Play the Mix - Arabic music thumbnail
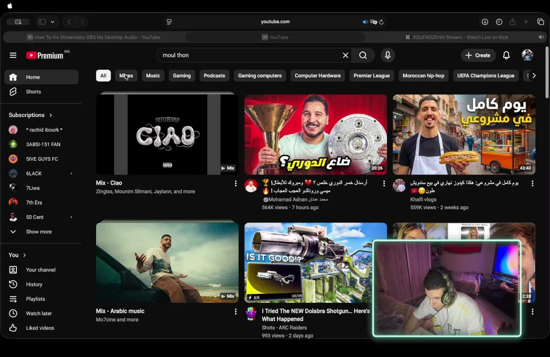This screenshot has width=550, height=357. click(167, 263)
